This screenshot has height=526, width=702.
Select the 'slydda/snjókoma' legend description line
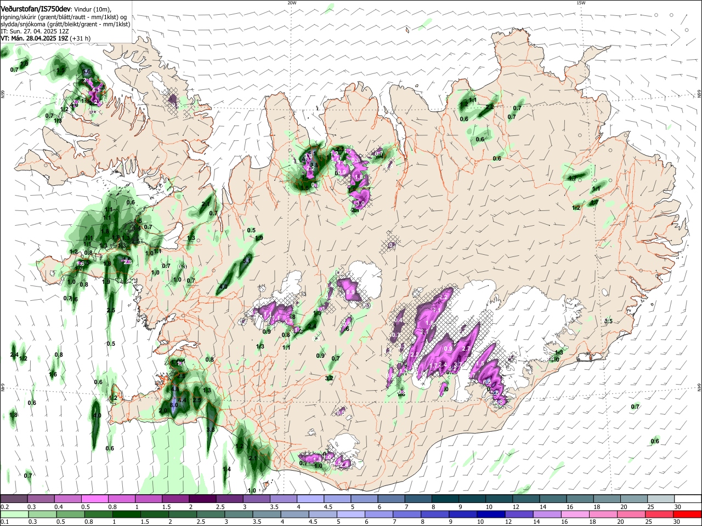pos(65,25)
